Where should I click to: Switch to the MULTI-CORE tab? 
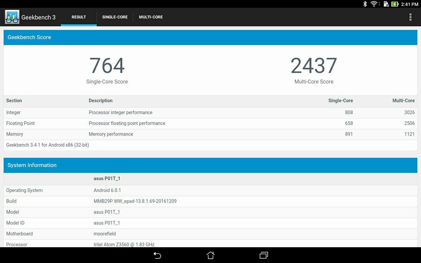[151, 17]
